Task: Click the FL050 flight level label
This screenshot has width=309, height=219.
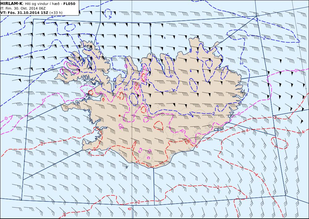Action: (x=69, y=4)
